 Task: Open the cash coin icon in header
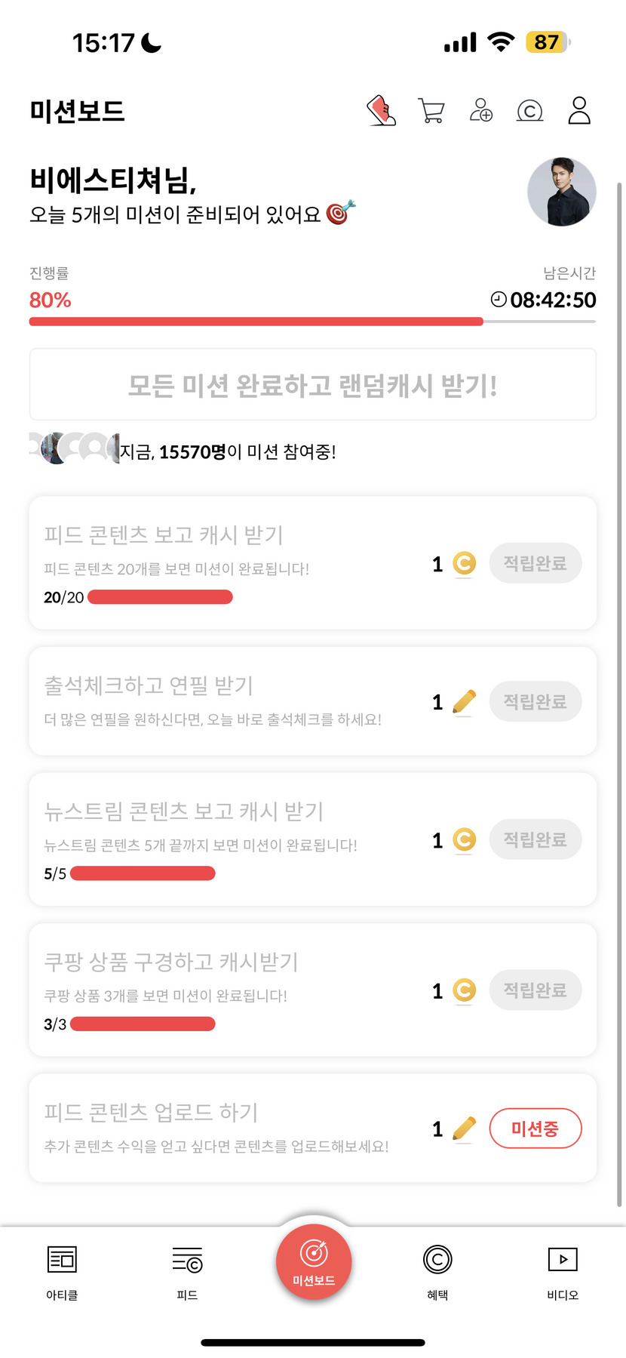[529, 111]
